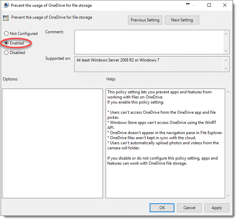Screen dimensions: 238x221
Task: Click the title bar window icon
Action: pyautogui.click(x=6, y=5)
